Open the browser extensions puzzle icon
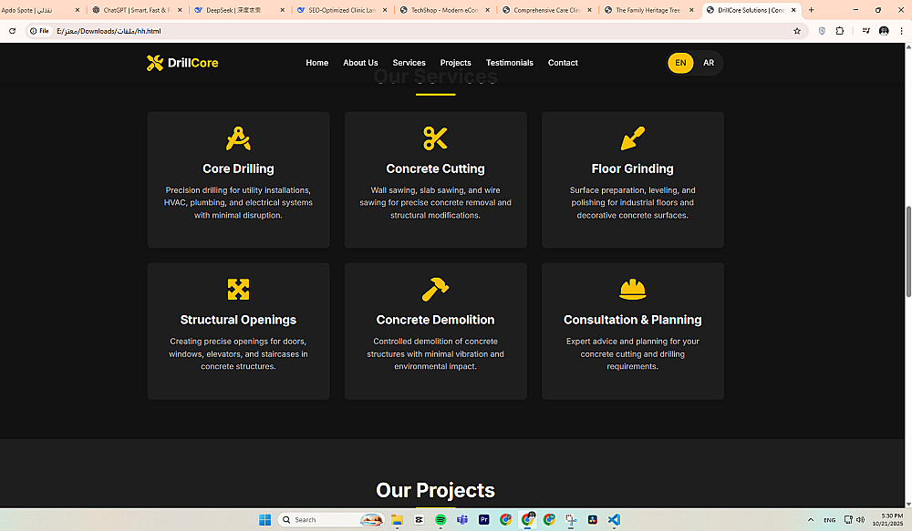Screen dimensions: 912x531 [x=839, y=31]
